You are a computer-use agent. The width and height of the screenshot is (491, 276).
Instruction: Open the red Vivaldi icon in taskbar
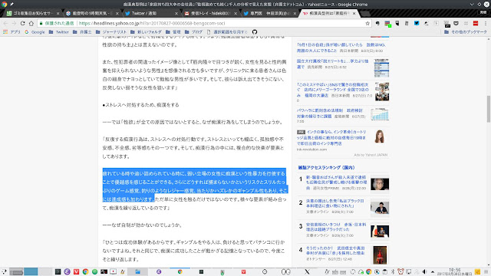pyautogui.click(x=76, y=271)
